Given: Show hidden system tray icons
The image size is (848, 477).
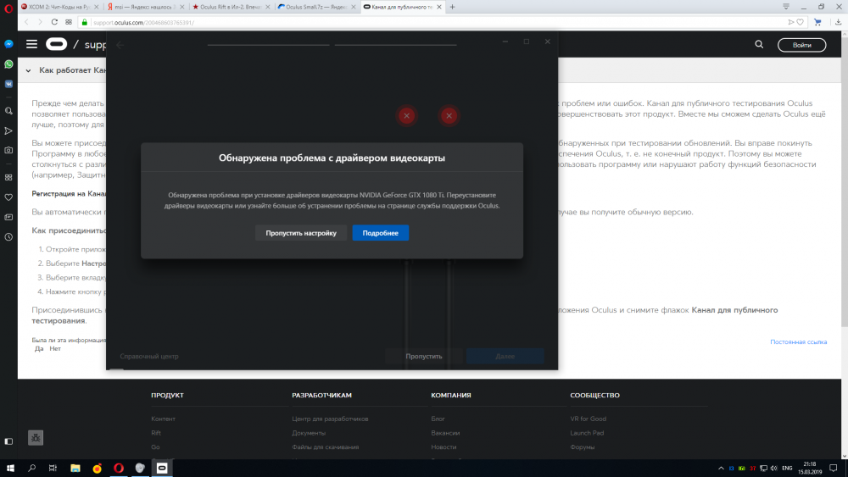Looking at the screenshot, I should point(720,469).
